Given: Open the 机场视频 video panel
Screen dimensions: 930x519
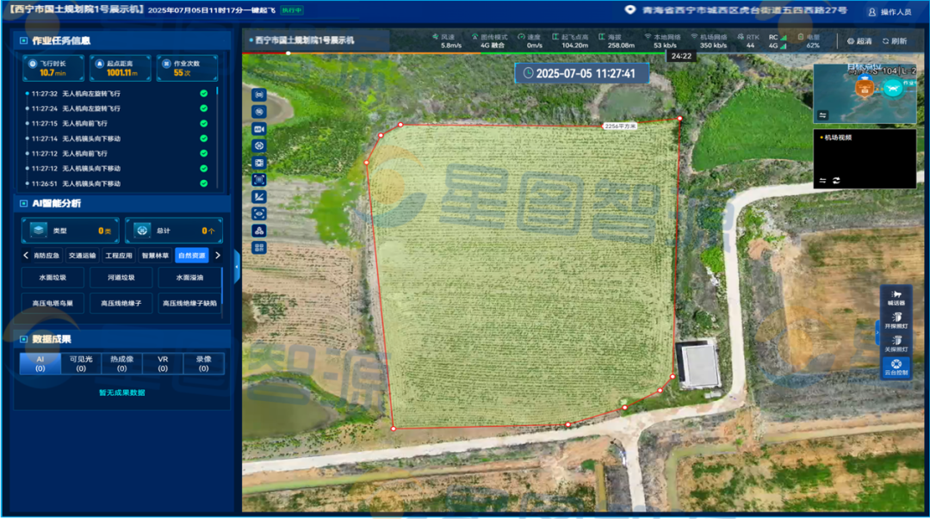Looking at the screenshot, I should pyautogui.click(x=865, y=159).
